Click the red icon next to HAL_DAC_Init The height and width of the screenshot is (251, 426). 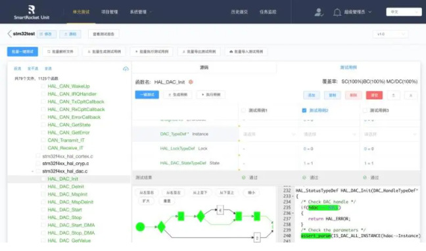pyautogui.click(x=191, y=81)
